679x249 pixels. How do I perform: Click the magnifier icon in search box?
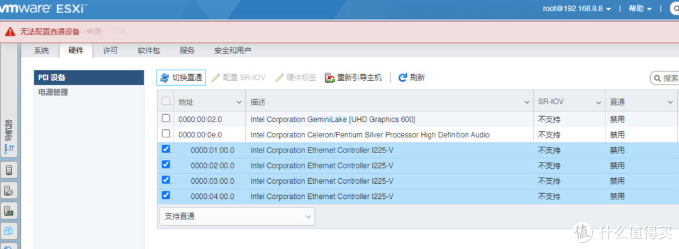click(x=658, y=78)
